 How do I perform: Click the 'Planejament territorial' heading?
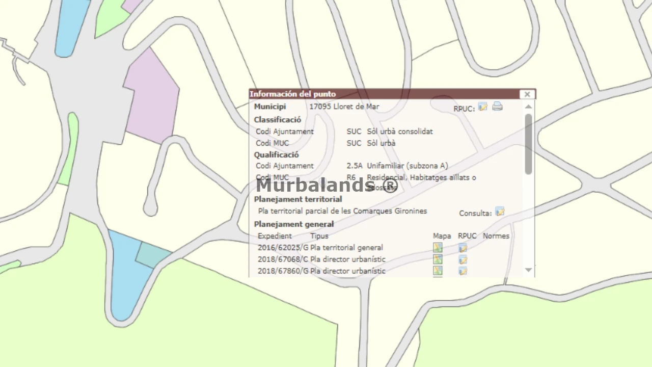click(x=298, y=199)
